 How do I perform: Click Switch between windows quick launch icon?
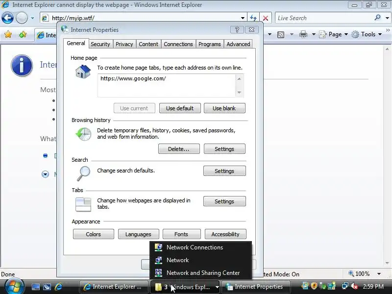tap(47, 287)
